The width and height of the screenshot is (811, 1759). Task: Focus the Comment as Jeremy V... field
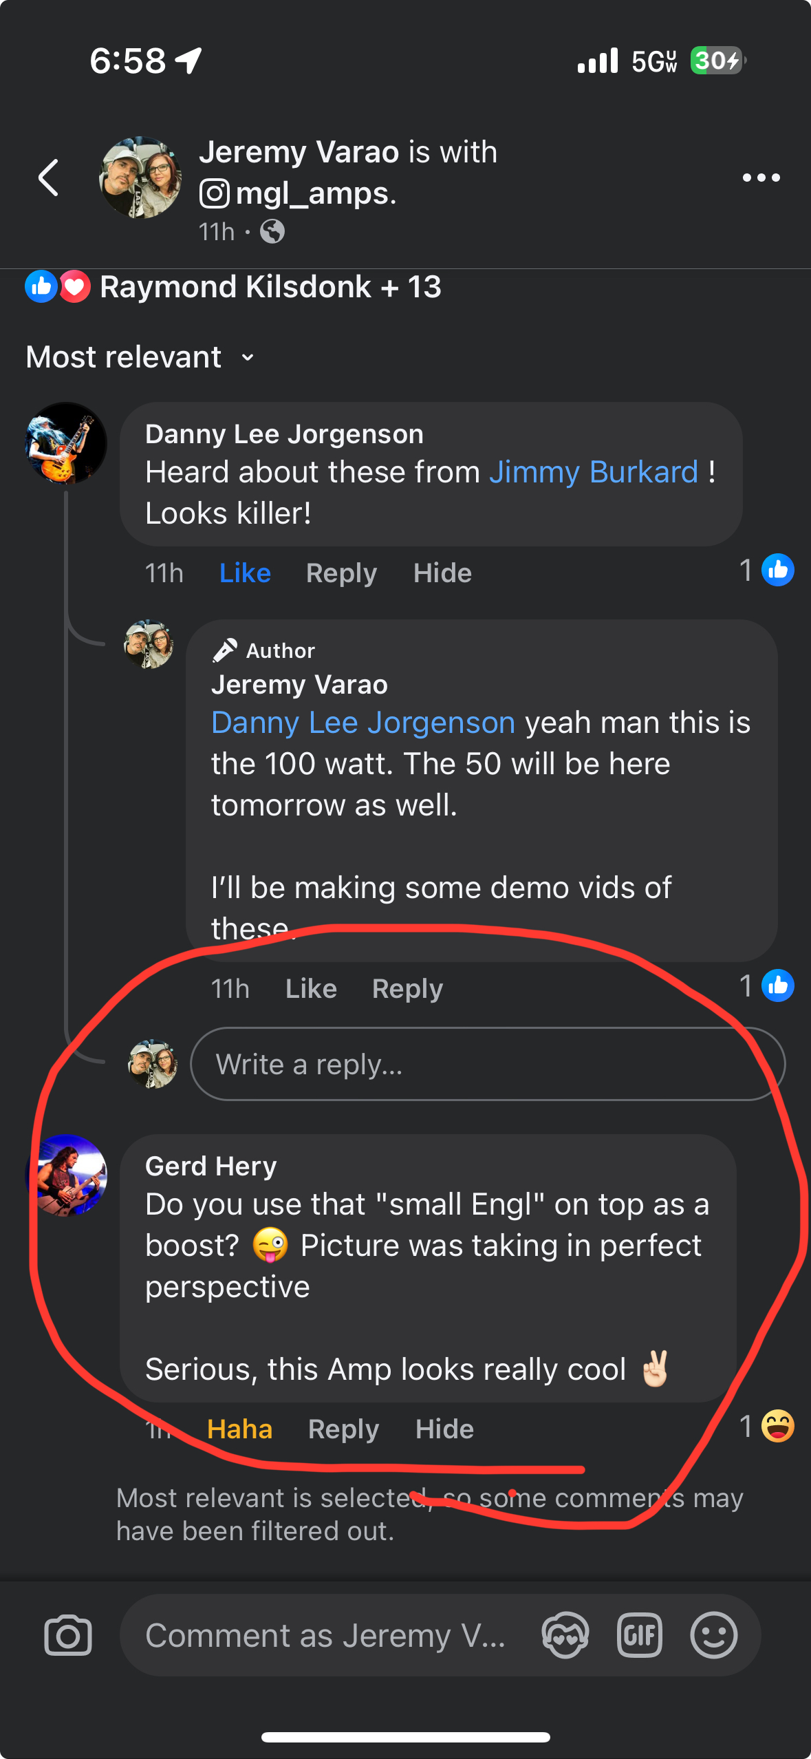point(325,1635)
